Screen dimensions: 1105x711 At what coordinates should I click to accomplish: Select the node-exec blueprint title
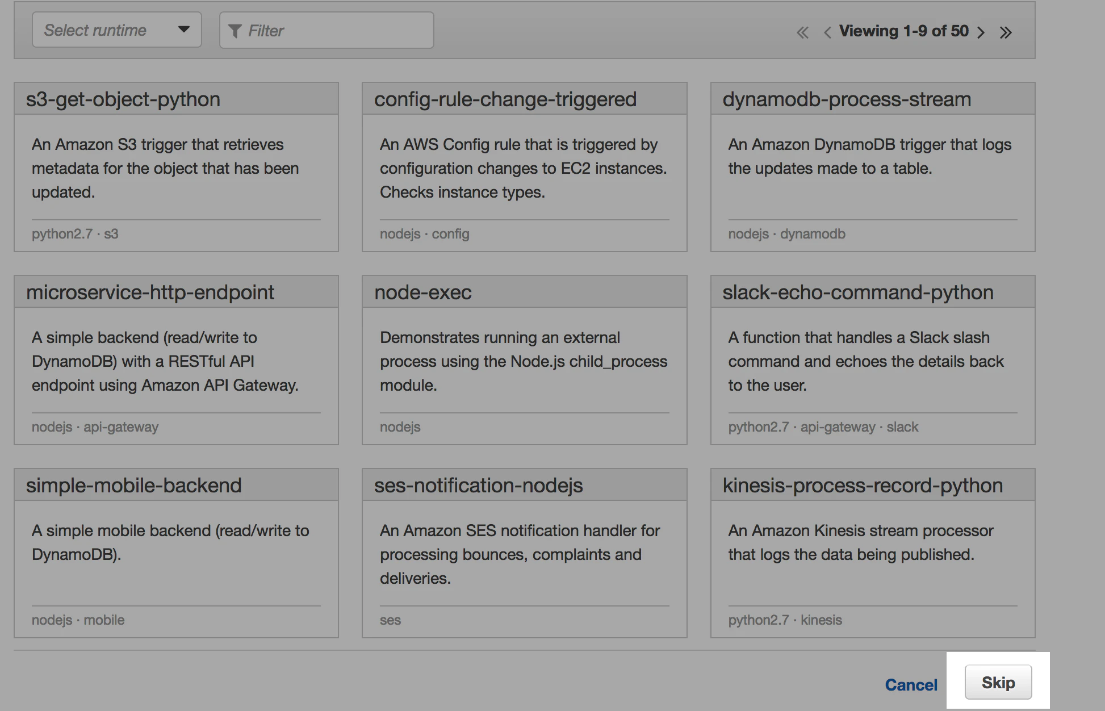coord(423,292)
